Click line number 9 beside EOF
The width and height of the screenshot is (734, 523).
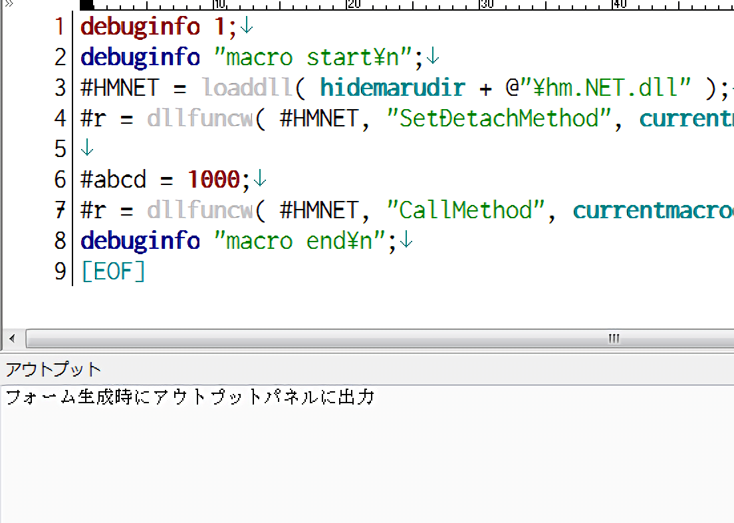tap(60, 271)
